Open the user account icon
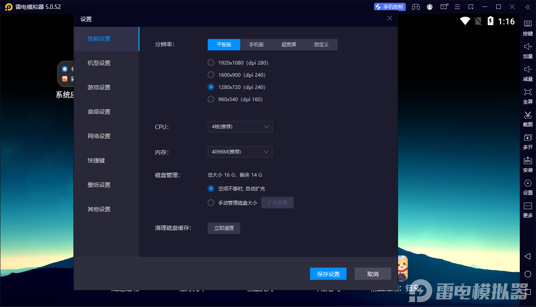Viewport: 536px width, 307px height. pos(430,7)
